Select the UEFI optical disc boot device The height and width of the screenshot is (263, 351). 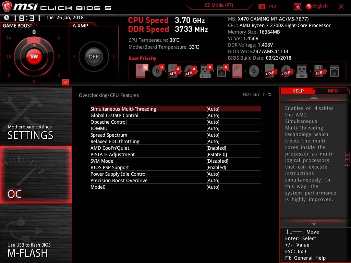pyautogui.click(x=158, y=71)
